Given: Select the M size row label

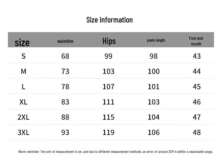Looking at the screenshot, I should click(23, 71).
